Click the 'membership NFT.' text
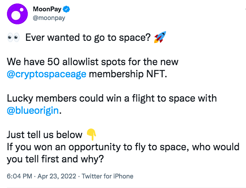The height and width of the screenshot is (188, 246). [128, 74]
